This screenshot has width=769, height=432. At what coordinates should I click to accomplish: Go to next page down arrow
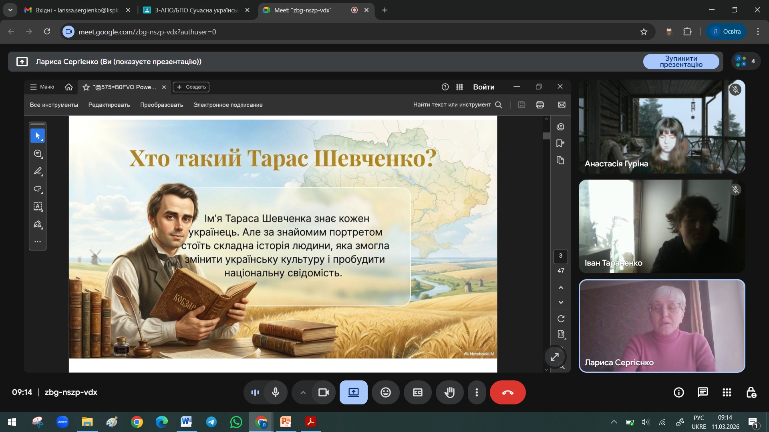(561, 302)
